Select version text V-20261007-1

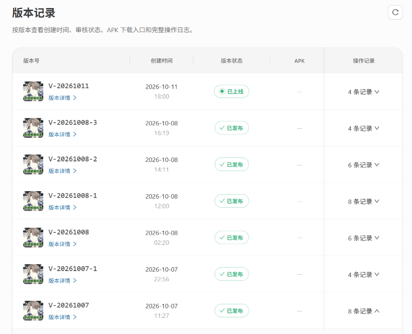coord(72,269)
